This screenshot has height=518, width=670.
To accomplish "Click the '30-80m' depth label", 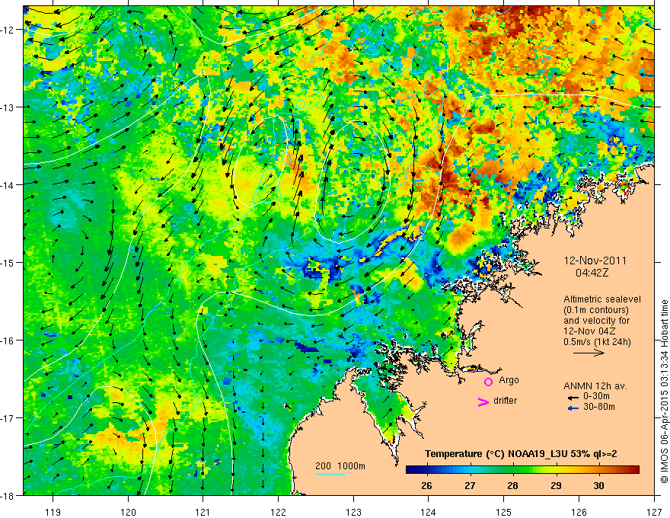I will (599, 407).
